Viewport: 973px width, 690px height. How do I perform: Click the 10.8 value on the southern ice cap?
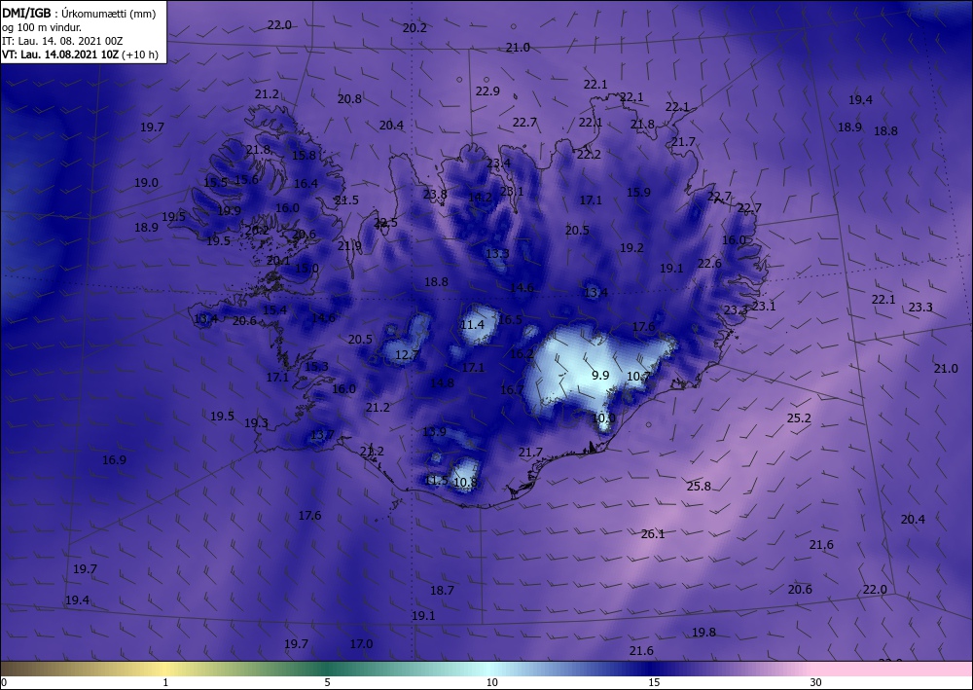coord(465,482)
